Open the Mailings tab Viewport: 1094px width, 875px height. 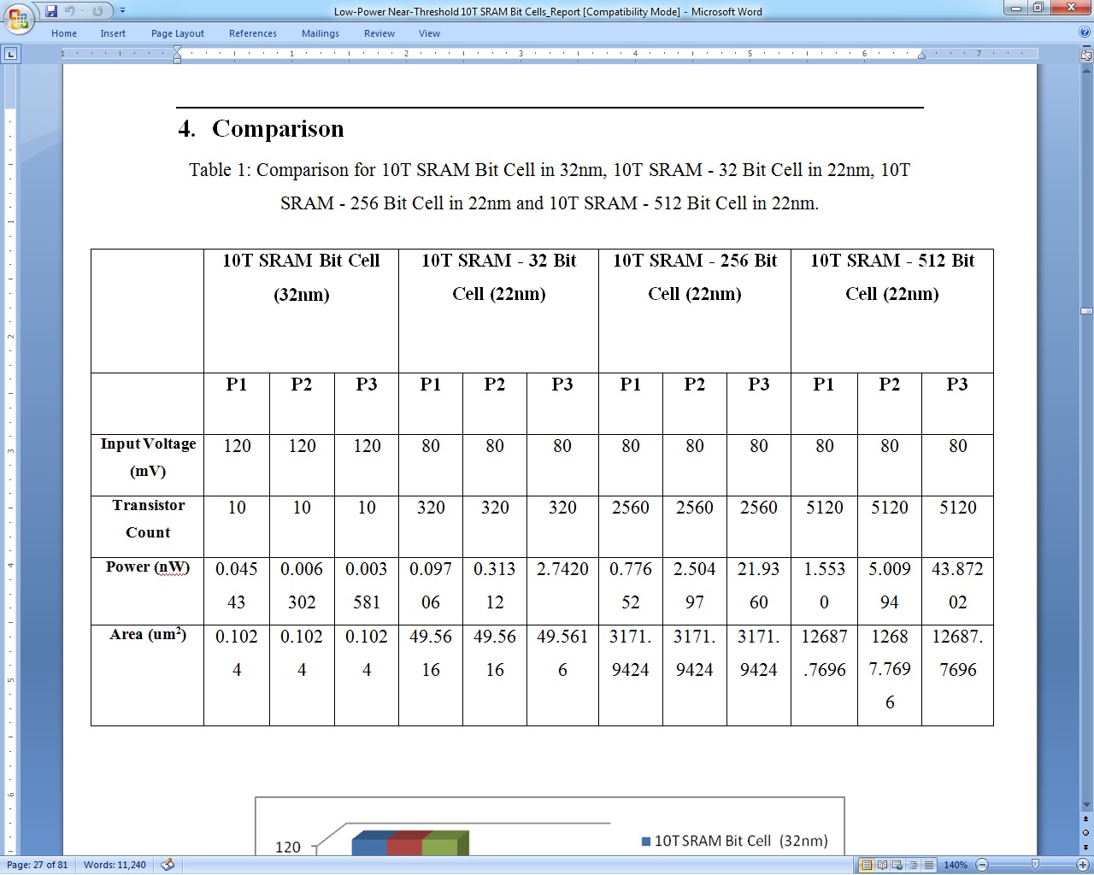click(321, 33)
